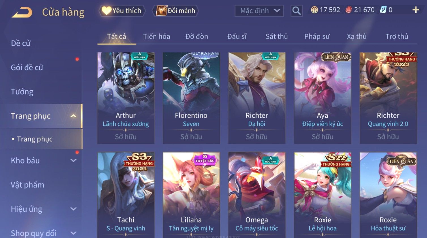This screenshot has height=238, width=427.
Task: Open Yêu thích heart favorites
Action: point(122,11)
